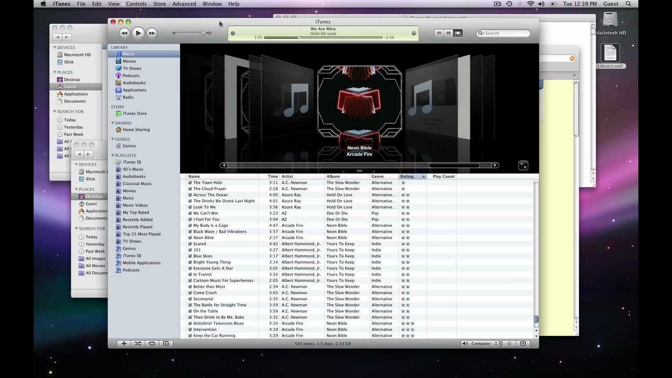Click the Cover Flow album scrollbar
This screenshot has height=378, width=672.
(x=359, y=165)
